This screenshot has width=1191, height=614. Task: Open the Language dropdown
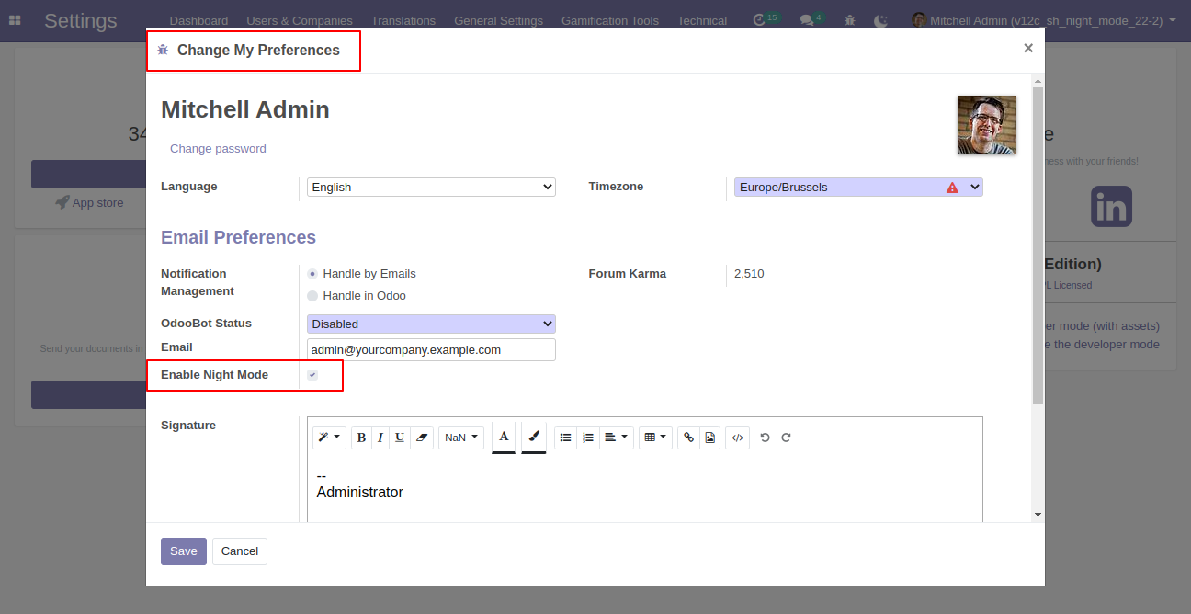pyautogui.click(x=431, y=188)
